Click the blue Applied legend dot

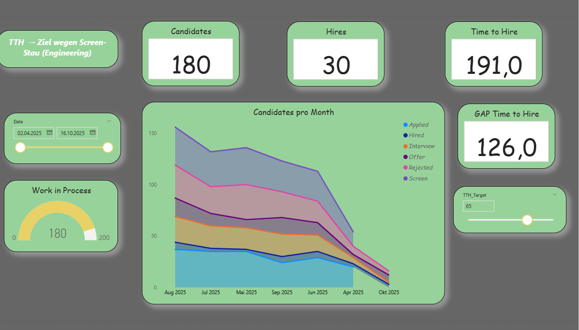tap(406, 124)
